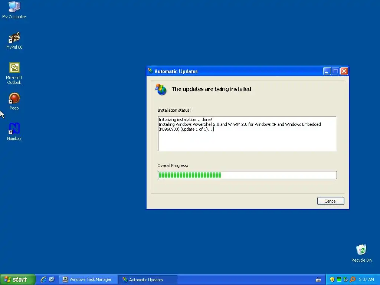380x285 pixels.
Task: Select the Microsoft Outlook desktop icon
Action: click(x=14, y=73)
